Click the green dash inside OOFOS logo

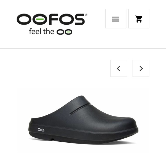point(40,19)
